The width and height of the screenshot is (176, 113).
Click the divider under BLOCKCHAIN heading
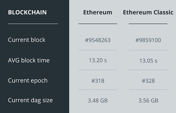click(x=33, y=24)
